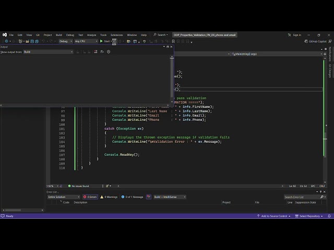This screenshot has width=334, height=250.
Task: Click Add to Source Control button
Action: point(273,216)
